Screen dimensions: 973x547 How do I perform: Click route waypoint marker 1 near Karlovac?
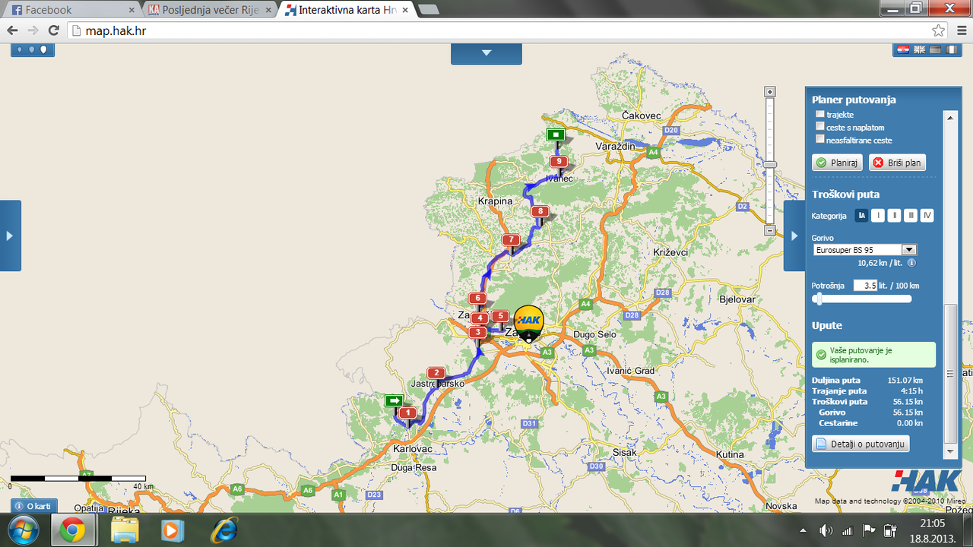tap(408, 413)
